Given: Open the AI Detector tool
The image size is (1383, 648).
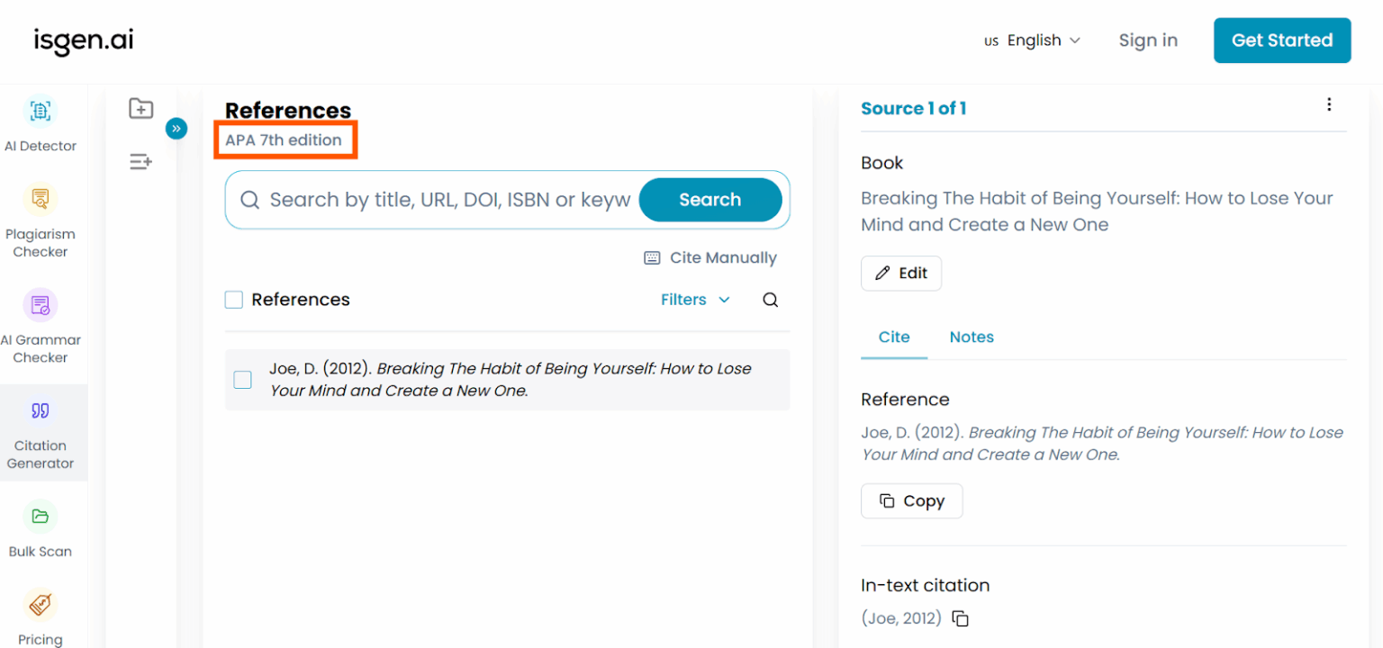Looking at the screenshot, I should tap(40, 121).
